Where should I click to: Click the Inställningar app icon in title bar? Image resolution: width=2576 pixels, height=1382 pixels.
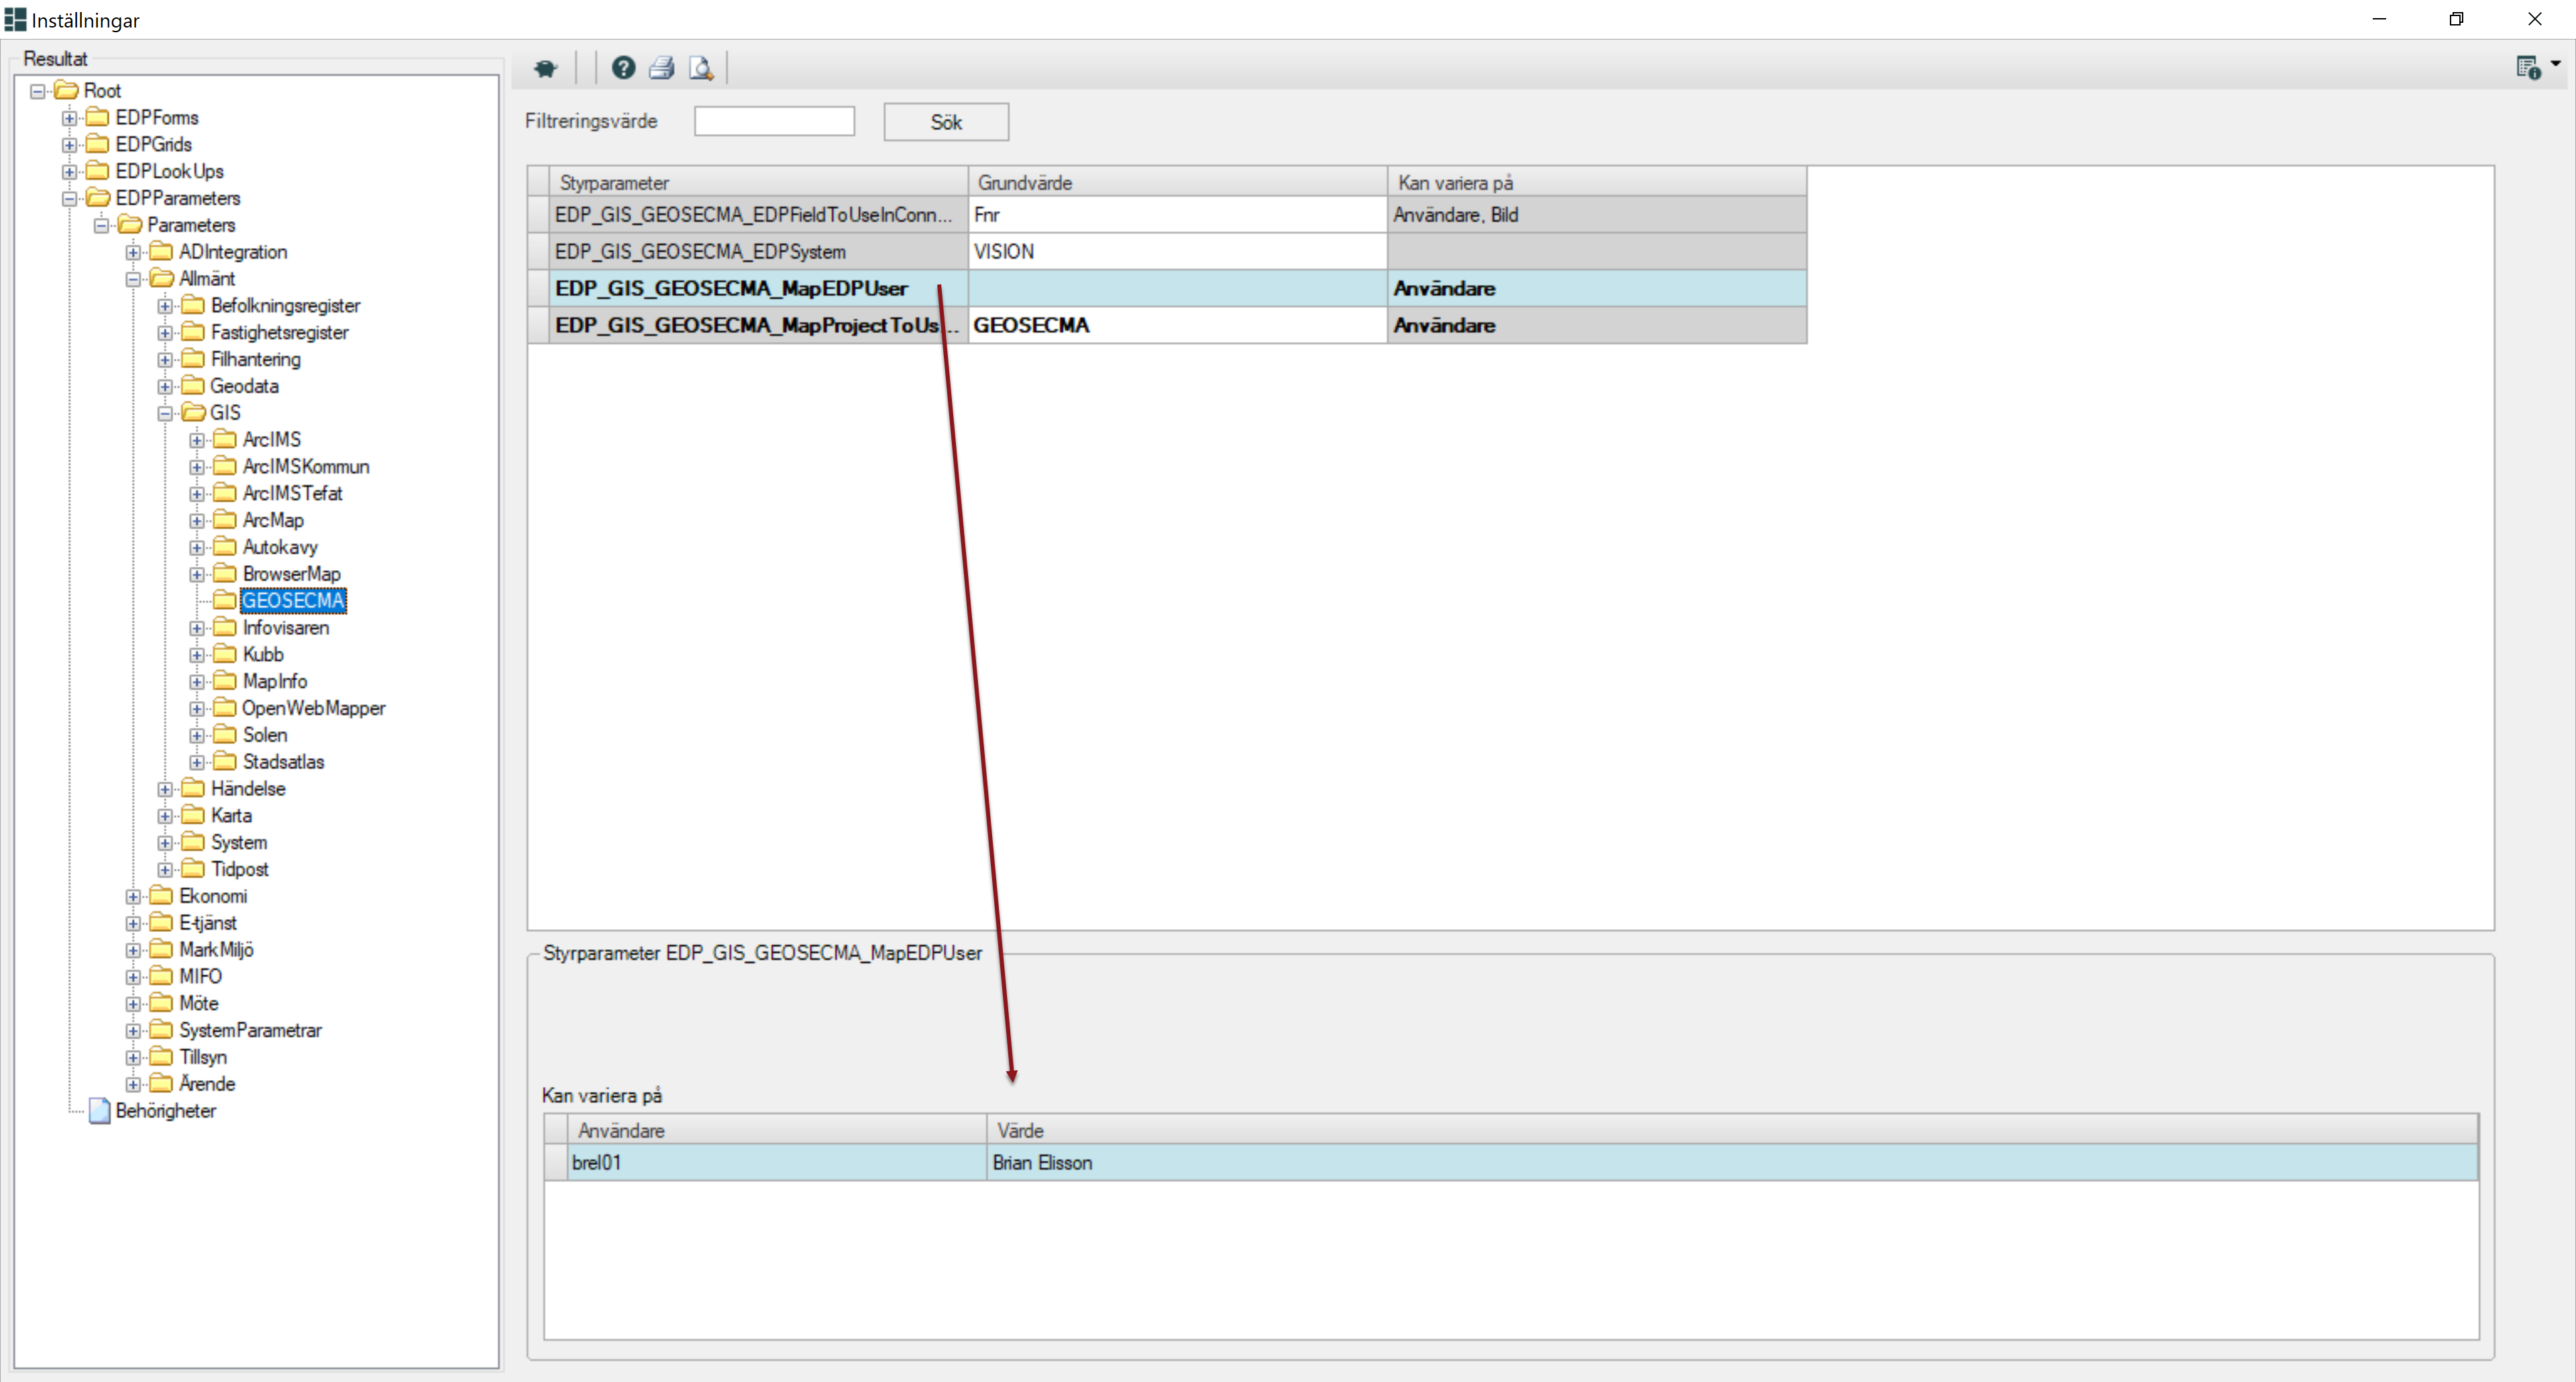pos(15,19)
